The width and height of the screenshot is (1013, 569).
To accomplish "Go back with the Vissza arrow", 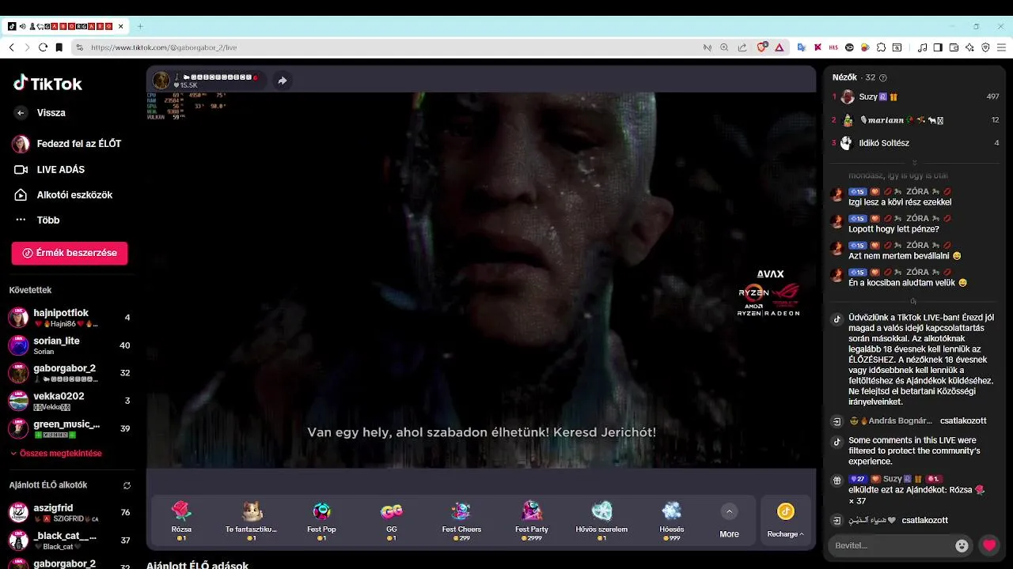I will (21, 113).
